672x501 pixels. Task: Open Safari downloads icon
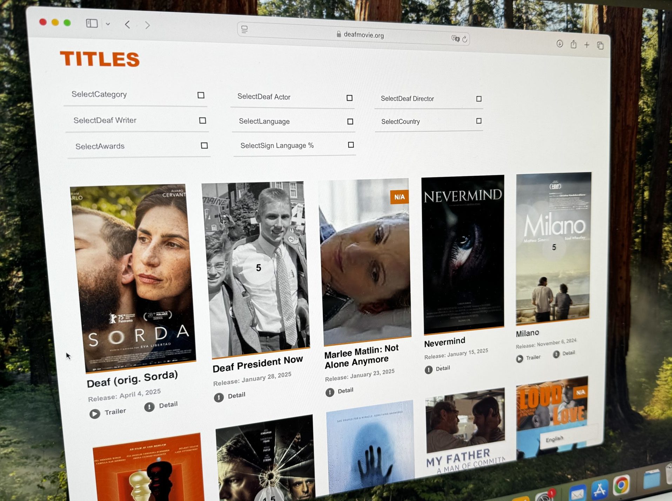[x=560, y=44]
